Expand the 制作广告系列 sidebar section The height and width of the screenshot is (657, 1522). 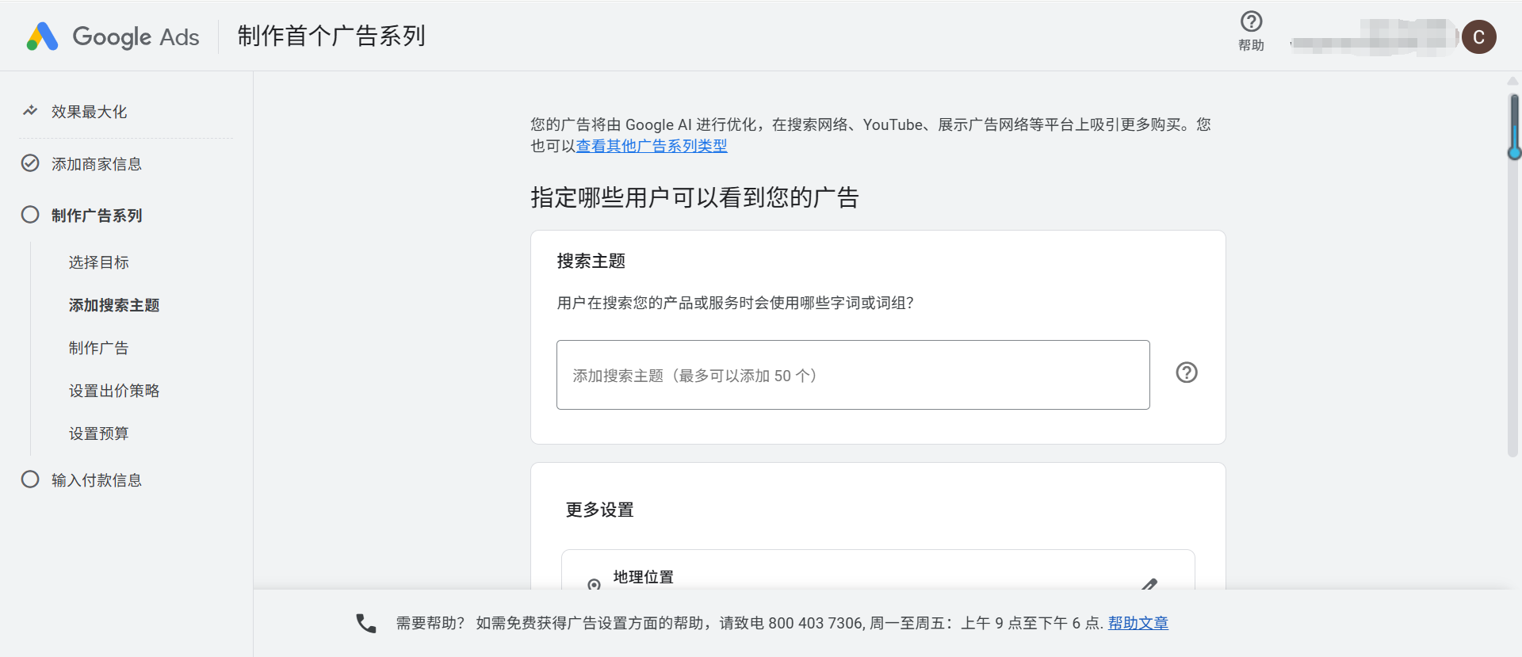(97, 216)
